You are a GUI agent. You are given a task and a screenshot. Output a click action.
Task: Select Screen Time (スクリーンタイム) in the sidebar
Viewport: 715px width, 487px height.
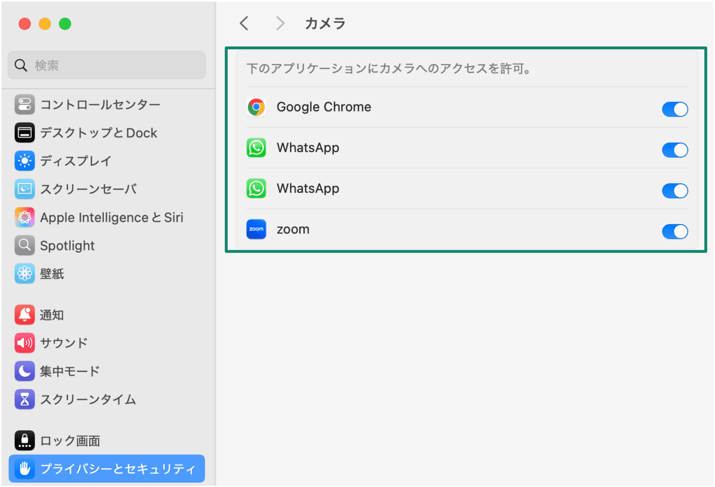click(x=88, y=399)
